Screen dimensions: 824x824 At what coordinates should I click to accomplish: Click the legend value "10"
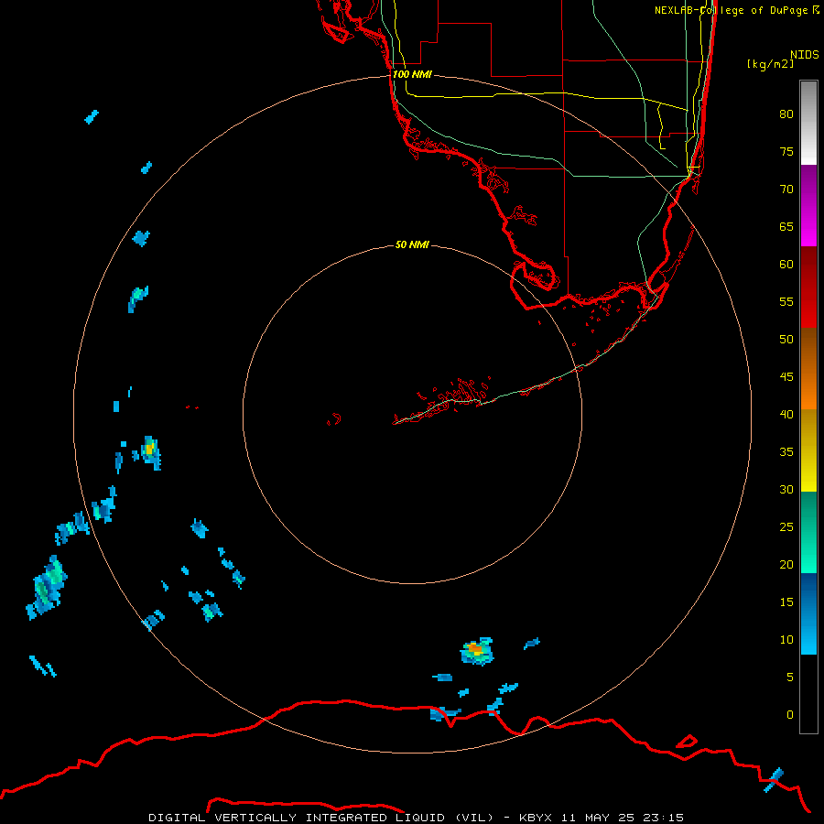tap(786, 640)
